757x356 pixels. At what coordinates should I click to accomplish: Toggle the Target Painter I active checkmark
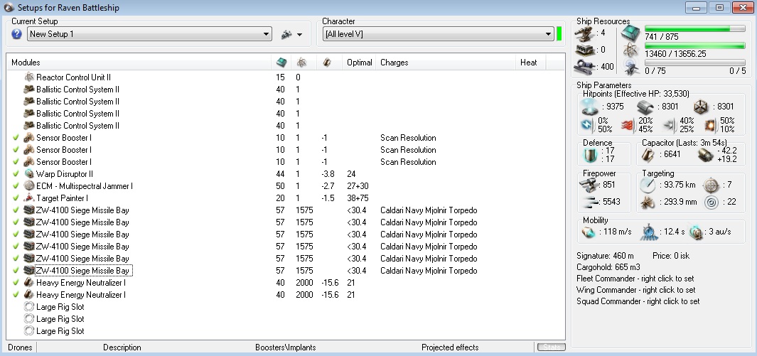tap(16, 198)
